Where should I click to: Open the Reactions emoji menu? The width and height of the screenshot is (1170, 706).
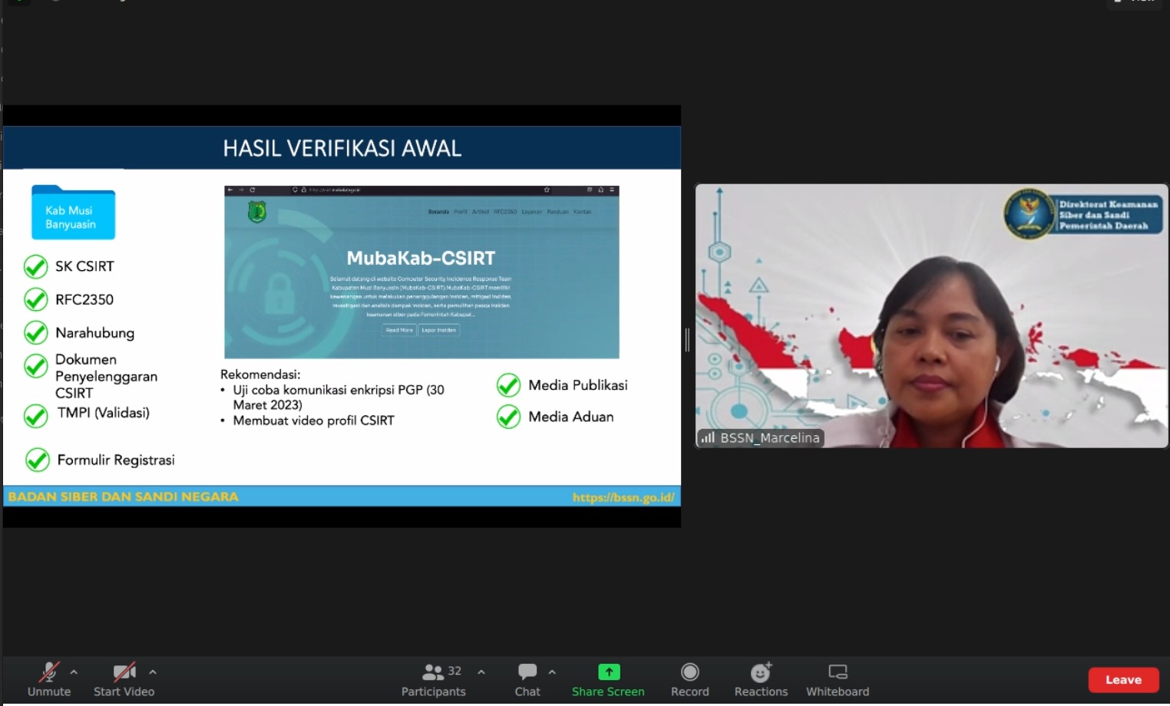[761, 673]
